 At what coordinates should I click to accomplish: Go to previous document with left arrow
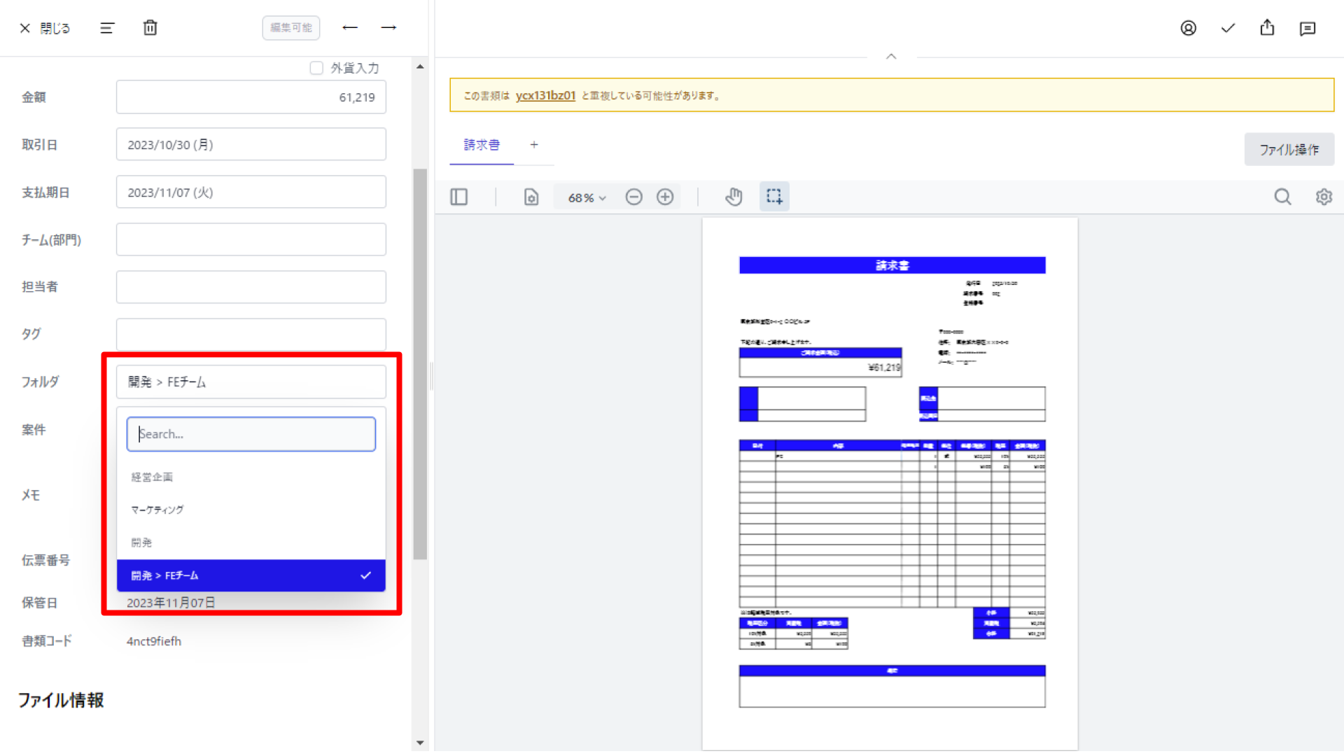[x=350, y=27]
